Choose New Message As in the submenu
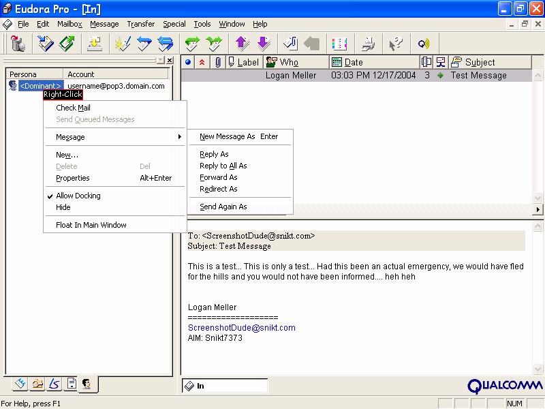The height and width of the screenshot is (409, 545). pos(240,137)
